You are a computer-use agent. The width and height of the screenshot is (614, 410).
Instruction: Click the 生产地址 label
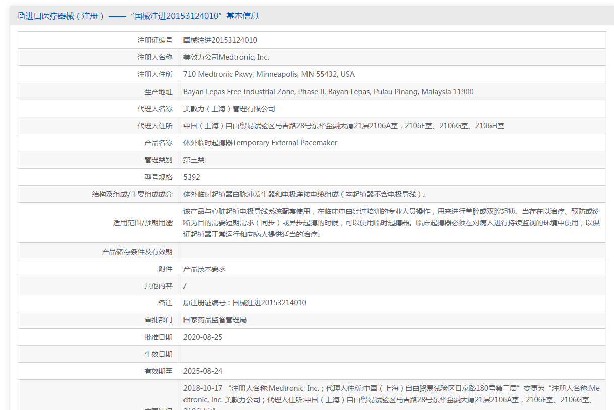point(159,92)
